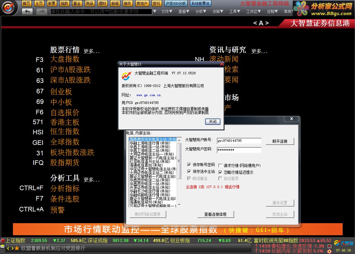Click the red icon left of 上证指数
The width and height of the screenshot is (355, 254).
point(2,241)
